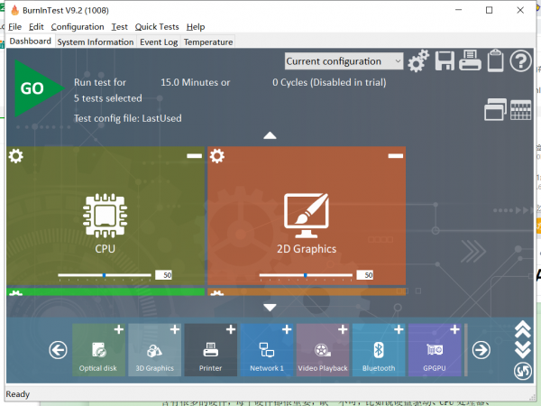The width and height of the screenshot is (541, 406).
Task: Add the Bluetooth test
Action: [399, 329]
